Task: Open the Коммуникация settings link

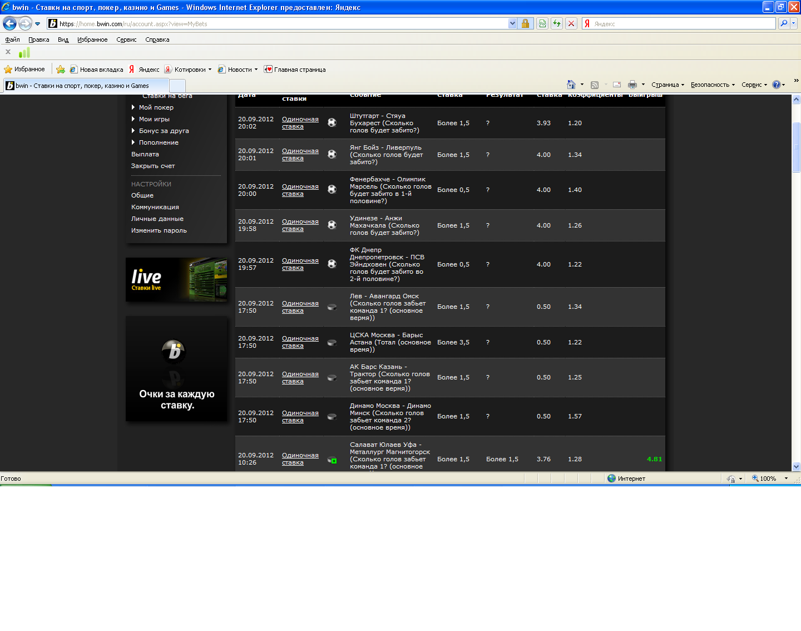Action: point(155,207)
